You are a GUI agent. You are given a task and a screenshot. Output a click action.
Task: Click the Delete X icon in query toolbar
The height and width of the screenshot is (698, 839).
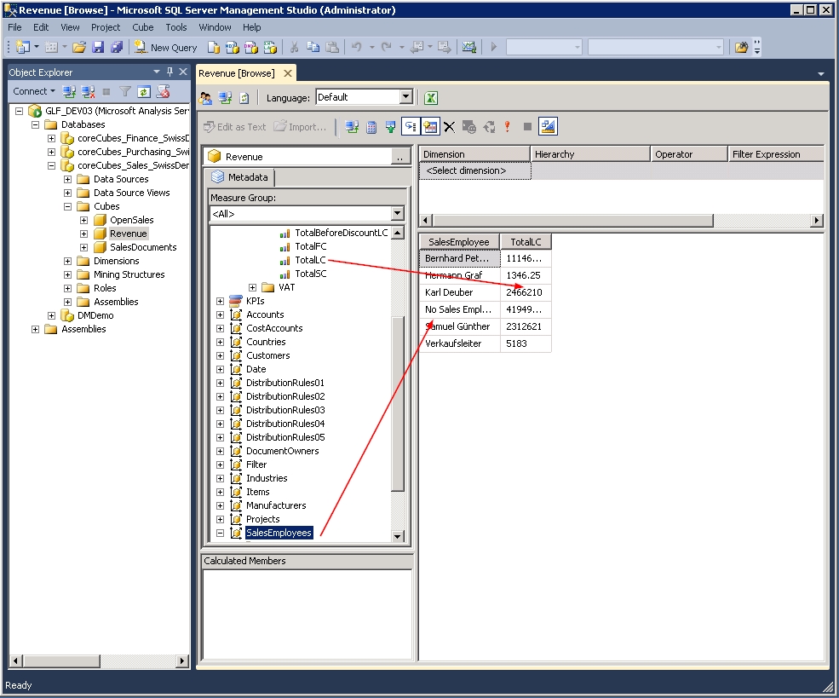450,127
